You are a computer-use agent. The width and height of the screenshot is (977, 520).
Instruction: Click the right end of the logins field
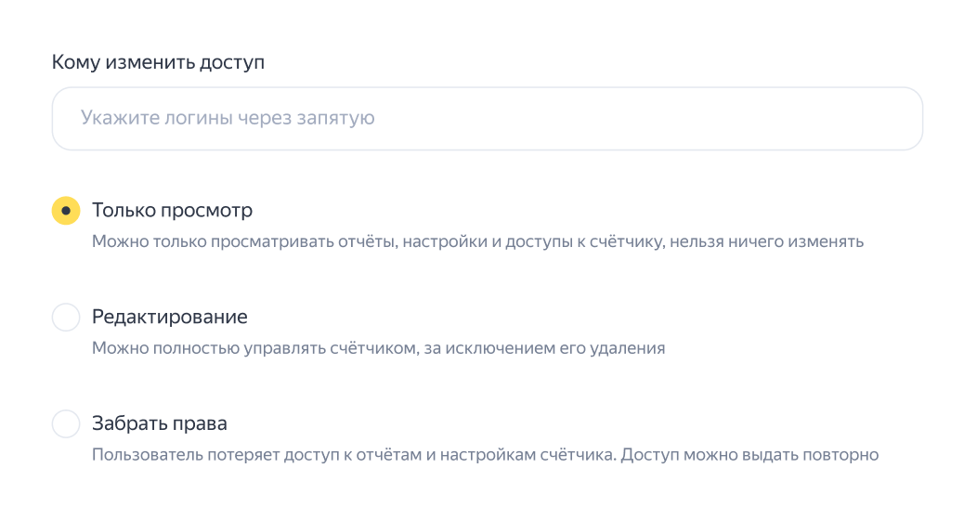(892, 119)
